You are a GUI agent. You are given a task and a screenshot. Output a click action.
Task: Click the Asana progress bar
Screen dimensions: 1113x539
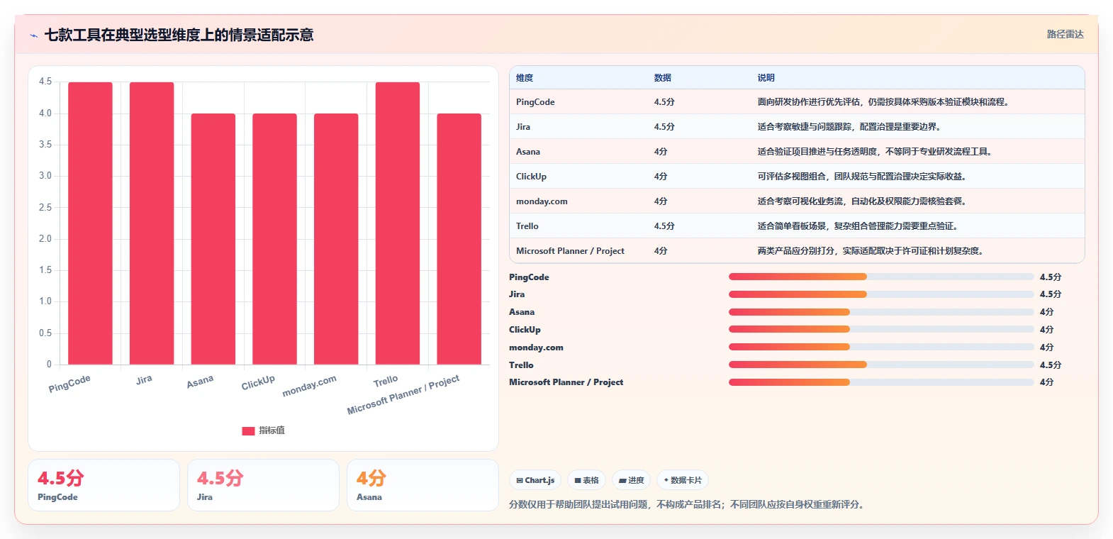(881, 312)
